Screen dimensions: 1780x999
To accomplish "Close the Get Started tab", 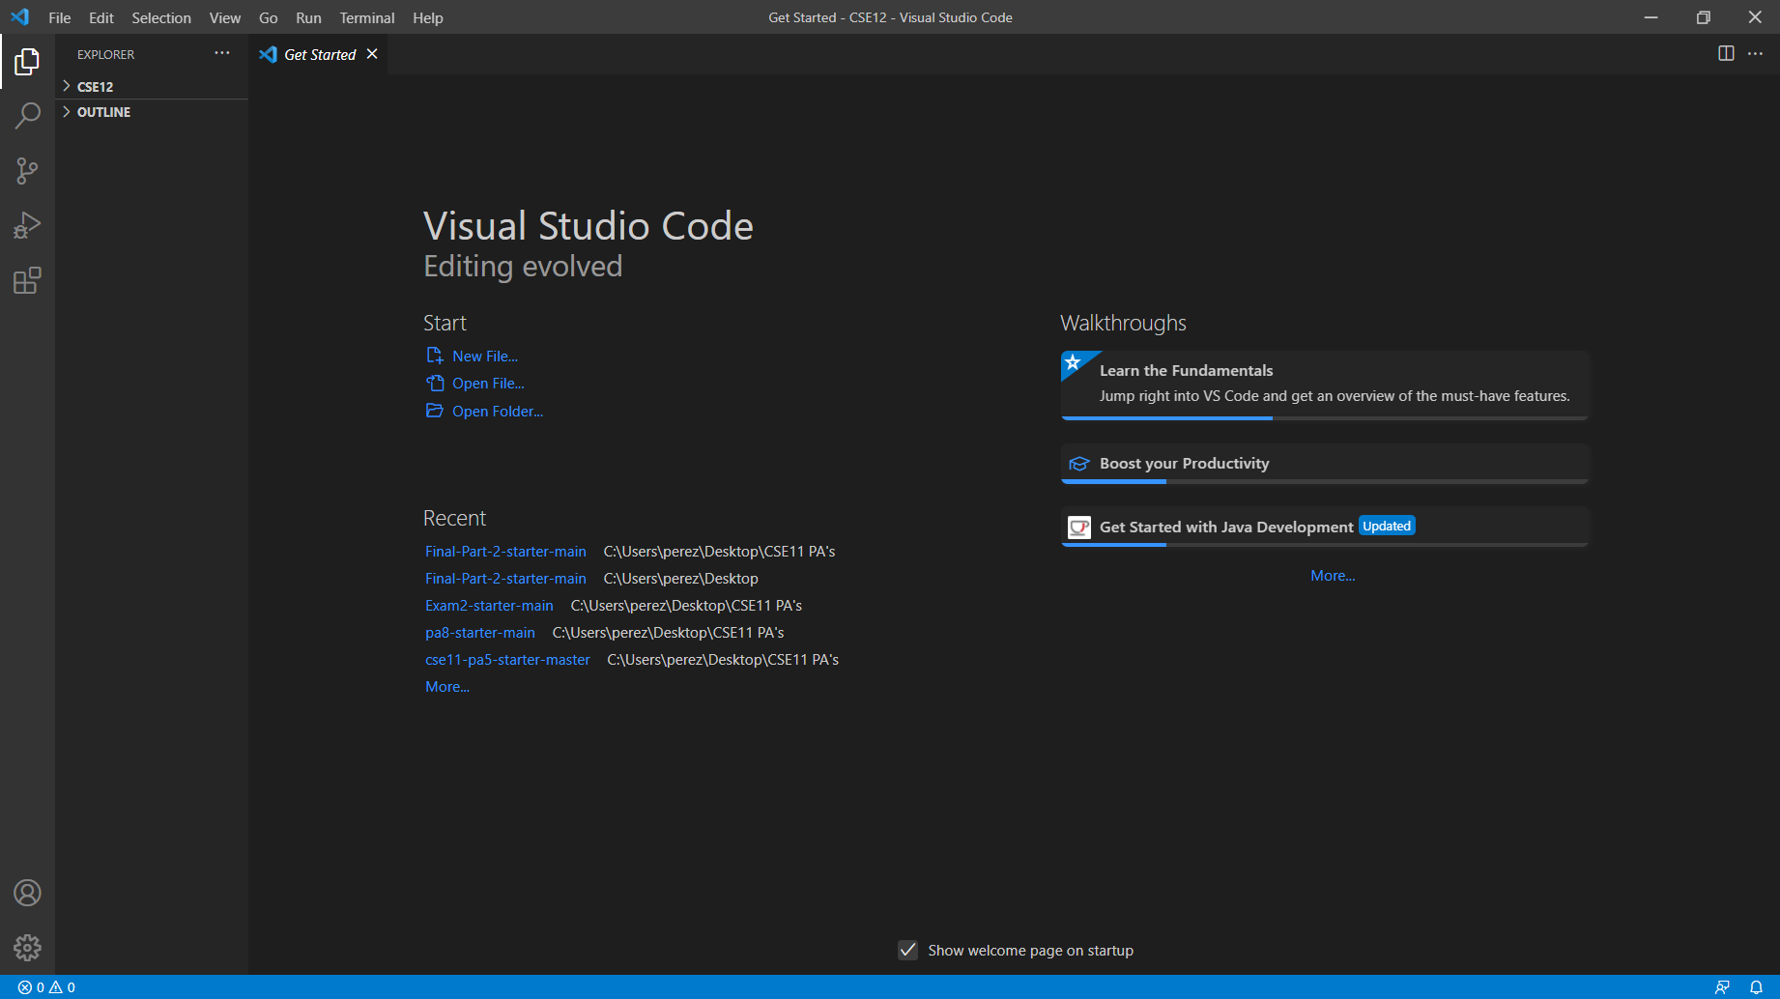I will tap(372, 54).
